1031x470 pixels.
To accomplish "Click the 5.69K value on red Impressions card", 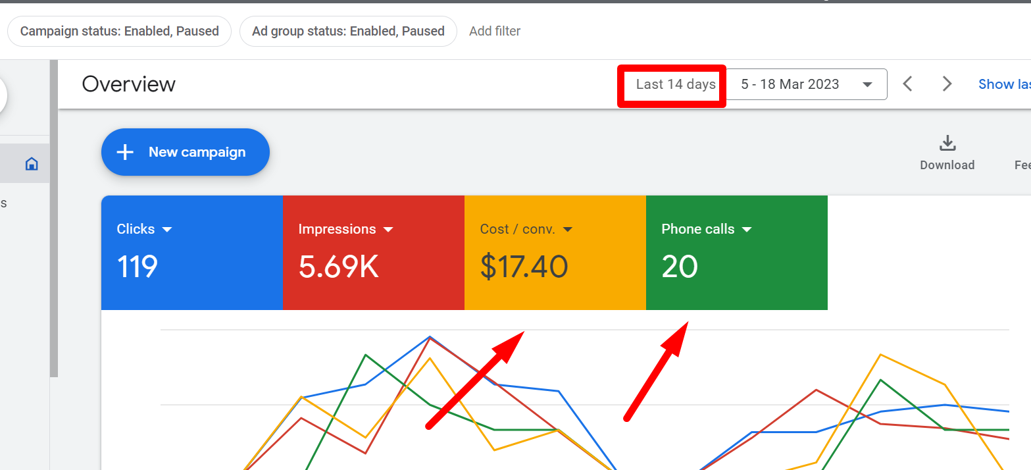I will [x=338, y=267].
